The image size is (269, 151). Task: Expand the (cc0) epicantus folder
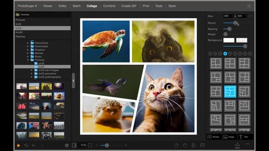[32, 73]
